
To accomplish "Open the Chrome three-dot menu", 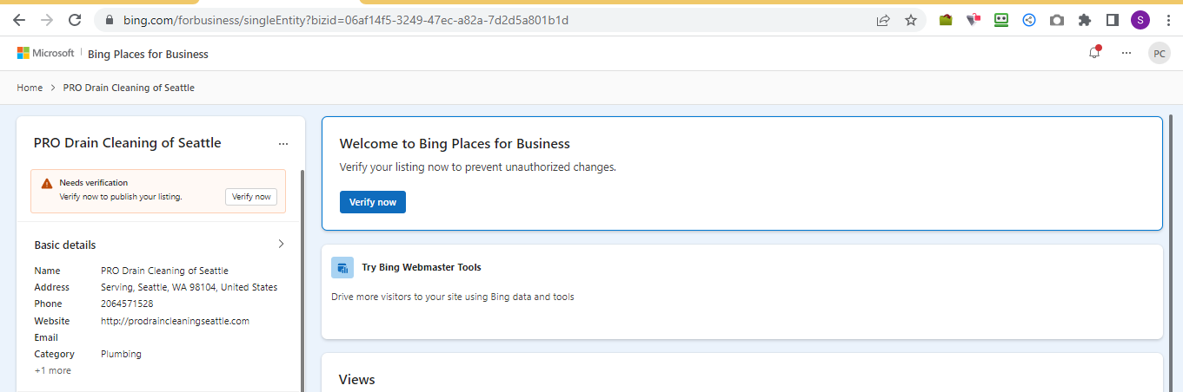I will [x=1167, y=20].
